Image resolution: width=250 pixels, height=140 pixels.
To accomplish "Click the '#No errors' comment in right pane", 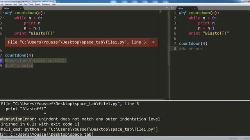I will (191, 49).
